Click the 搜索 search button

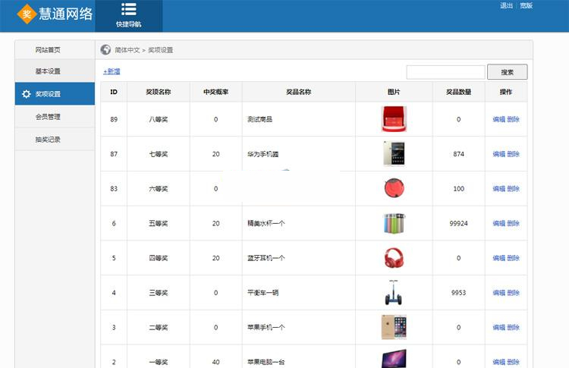point(507,72)
